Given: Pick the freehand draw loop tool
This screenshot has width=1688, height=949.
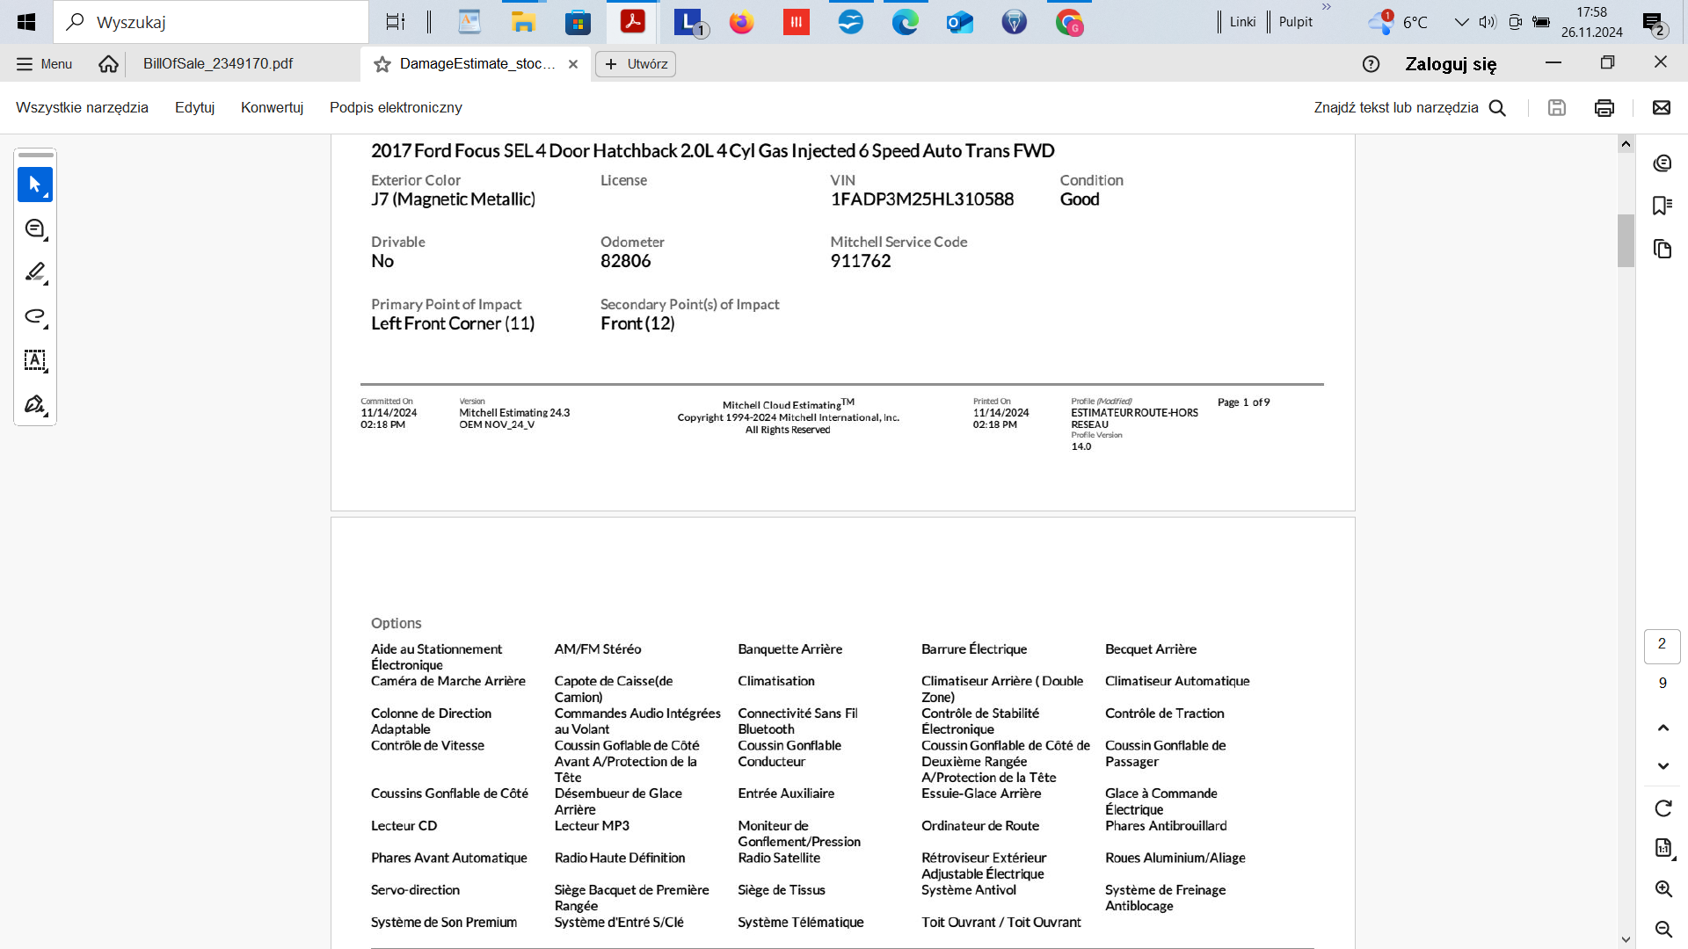Looking at the screenshot, I should point(35,316).
